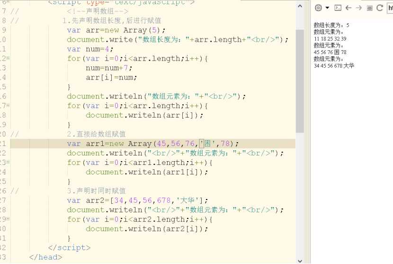This screenshot has height=264, width=393.
Task: Click the 'var num=4;' code line
Action: pos(90,49)
